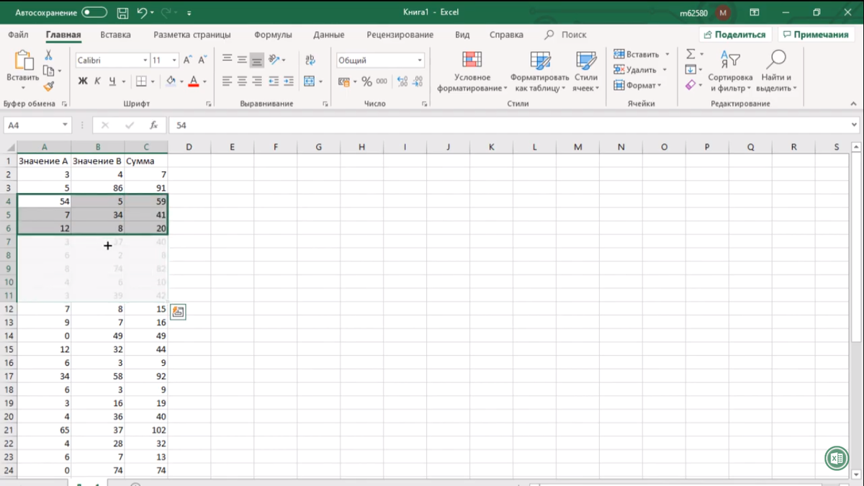The height and width of the screenshot is (486, 864).
Task: Toggle top vertical alignment
Action: coord(228,60)
